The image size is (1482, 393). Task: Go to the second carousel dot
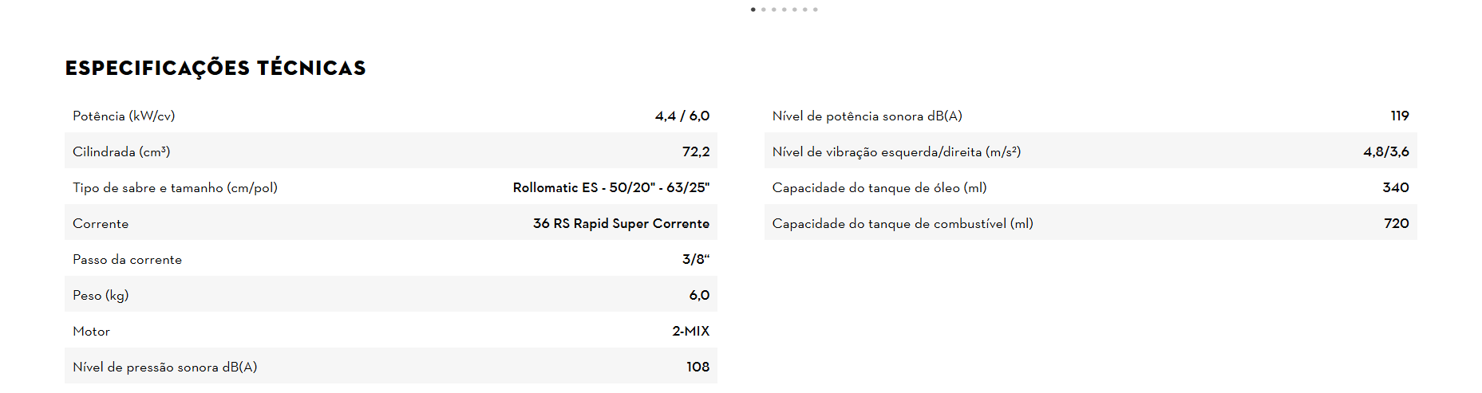tap(764, 10)
